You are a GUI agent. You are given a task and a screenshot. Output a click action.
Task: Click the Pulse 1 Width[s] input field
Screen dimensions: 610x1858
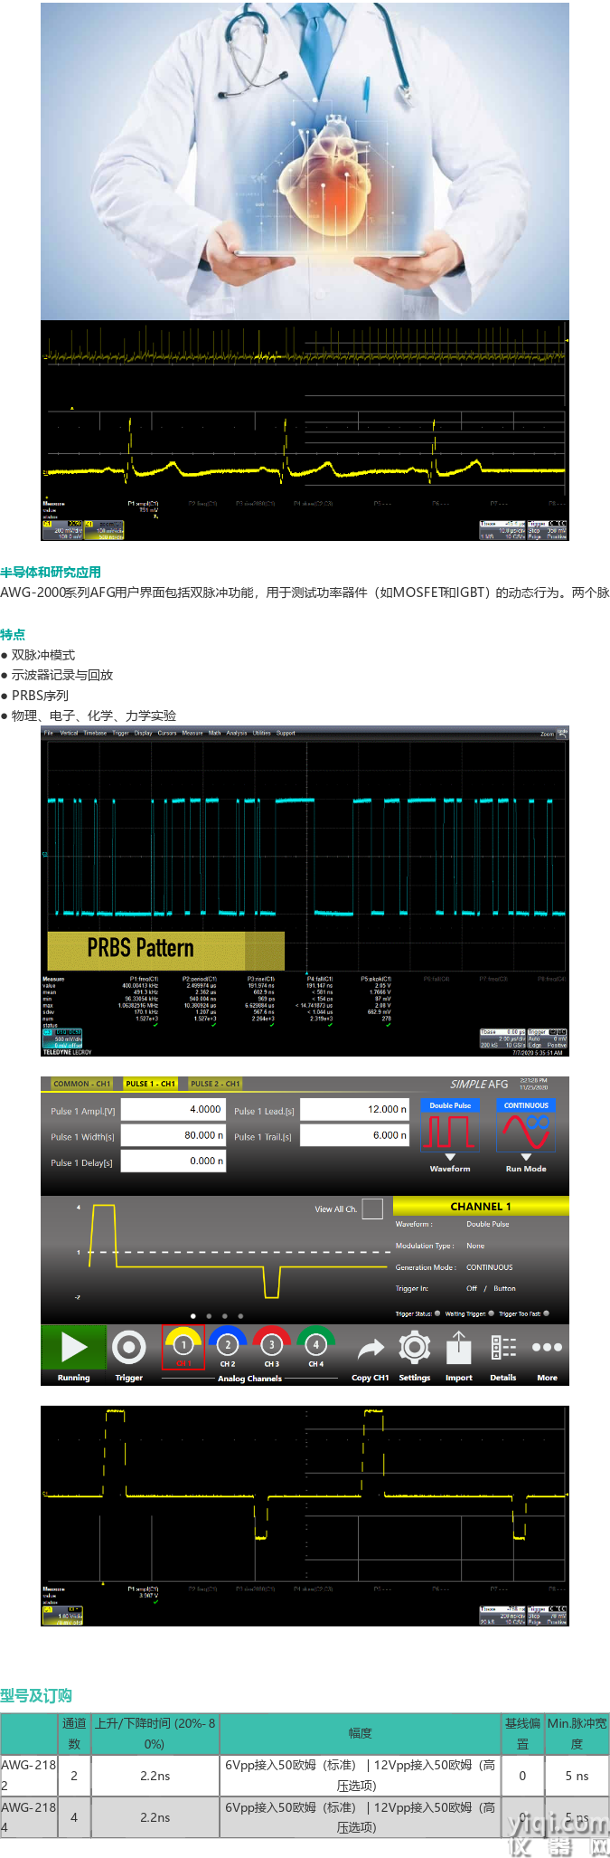(173, 1135)
